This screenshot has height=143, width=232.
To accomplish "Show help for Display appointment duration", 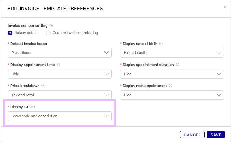I will (x=177, y=65).
